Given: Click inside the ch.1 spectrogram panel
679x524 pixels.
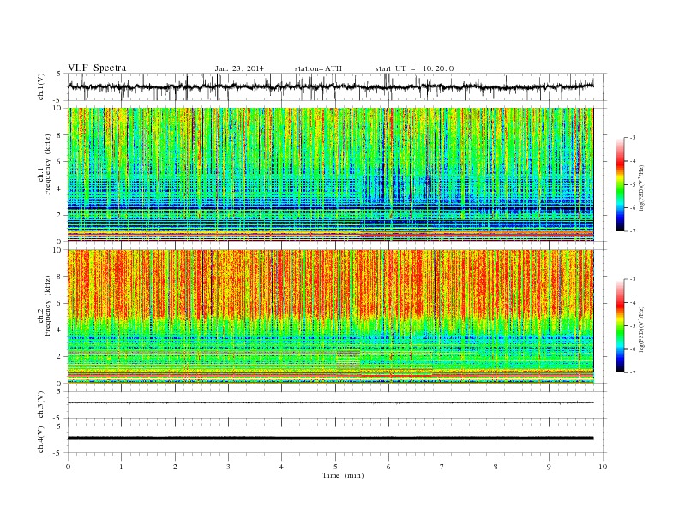Looking at the screenshot, I should coord(330,175).
